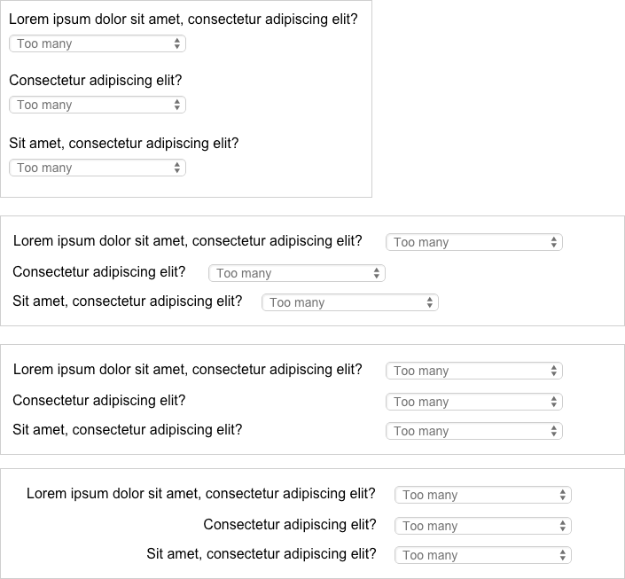The width and height of the screenshot is (625, 579).
Task: Open the 'Sit amet' dropdown in the bottom form
Action: tap(483, 555)
